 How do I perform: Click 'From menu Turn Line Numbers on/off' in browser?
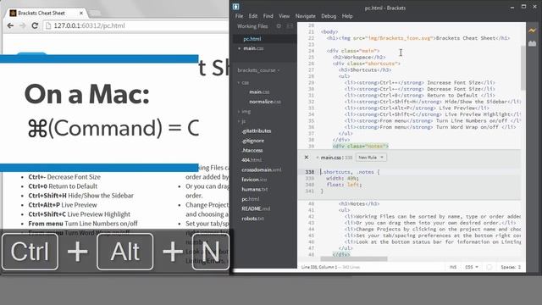tap(83, 224)
